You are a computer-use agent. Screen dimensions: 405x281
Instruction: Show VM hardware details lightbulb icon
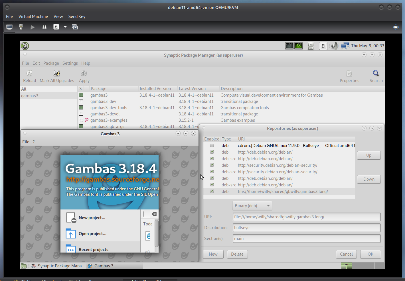coord(21,27)
